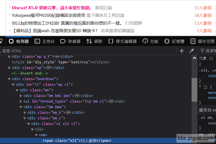
Task: Switch to the 網路 network tab
Action: tap(94, 41)
